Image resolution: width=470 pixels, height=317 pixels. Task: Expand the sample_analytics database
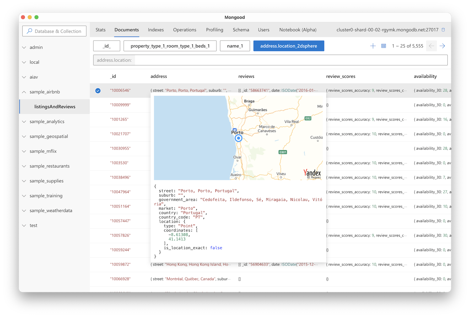click(x=24, y=121)
